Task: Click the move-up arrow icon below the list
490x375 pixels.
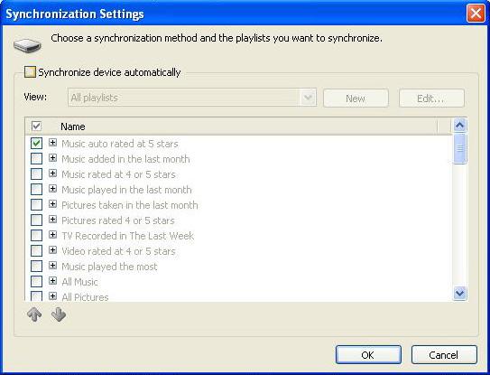Action: [x=34, y=314]
